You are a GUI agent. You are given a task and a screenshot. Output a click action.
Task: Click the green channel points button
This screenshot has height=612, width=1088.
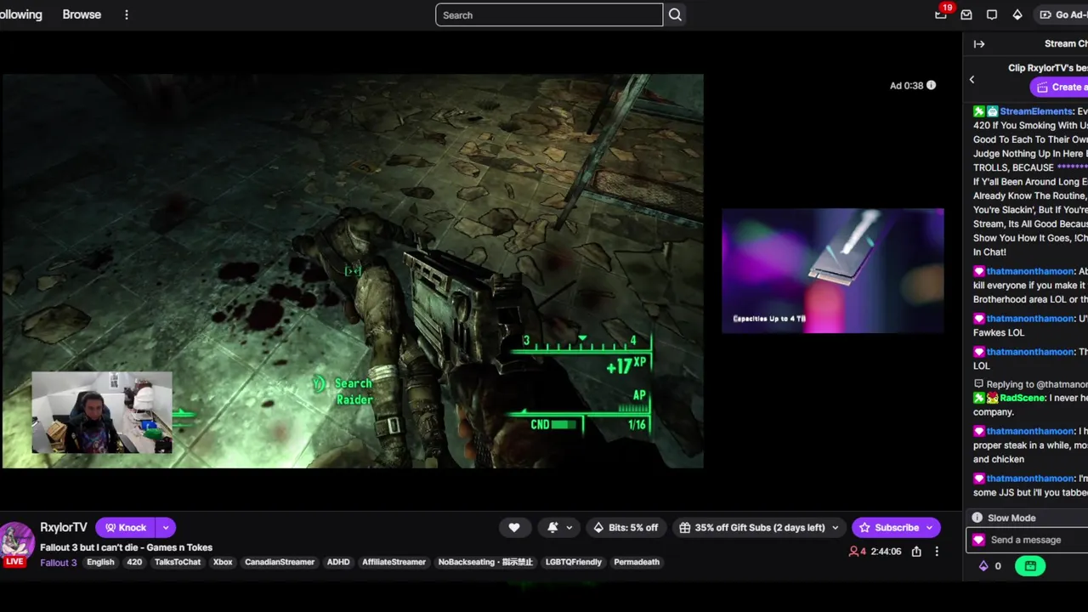click(1030, 565)
